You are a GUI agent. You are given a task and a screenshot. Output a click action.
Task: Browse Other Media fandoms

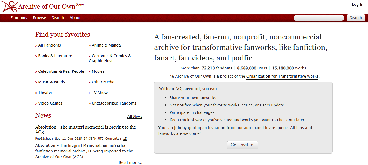[103, 82]
